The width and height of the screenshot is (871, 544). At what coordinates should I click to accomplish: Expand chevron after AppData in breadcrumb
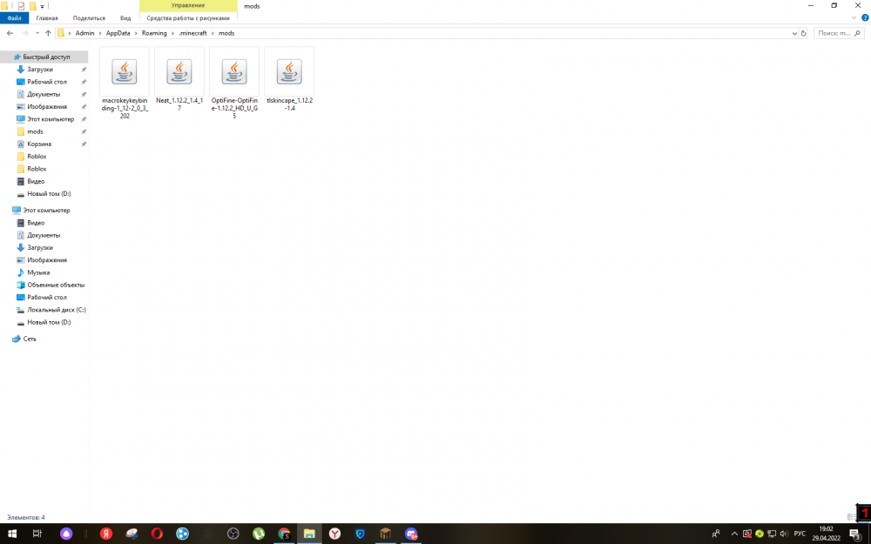136,33
